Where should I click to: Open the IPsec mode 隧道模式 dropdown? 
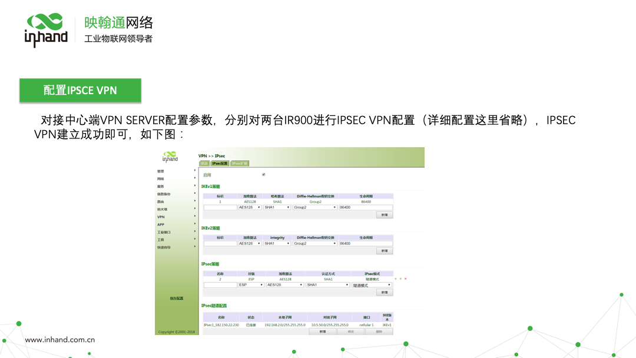tap(372, 285)
